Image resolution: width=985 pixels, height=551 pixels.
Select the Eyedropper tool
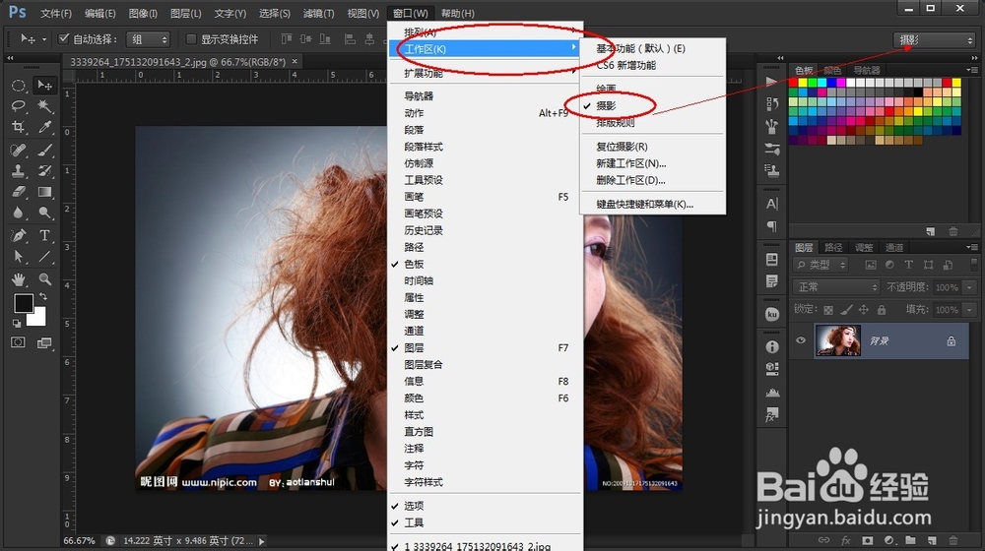point(44,127)
